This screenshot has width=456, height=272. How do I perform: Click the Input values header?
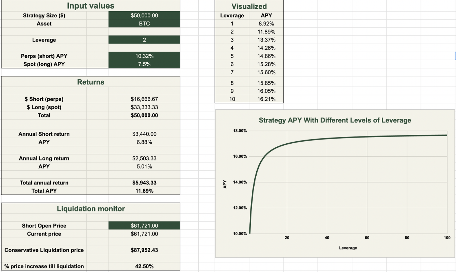[x=91, y=6]
